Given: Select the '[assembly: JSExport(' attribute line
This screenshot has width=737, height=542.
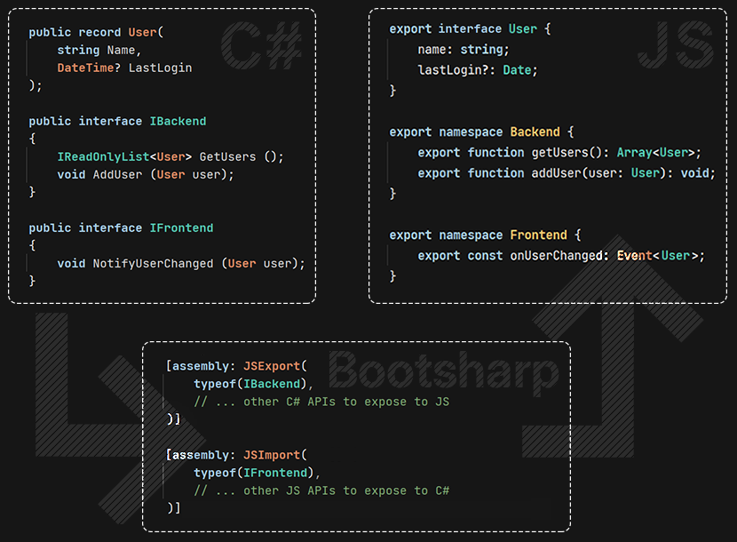Looking at the screenshot, I should coord(236,366).
